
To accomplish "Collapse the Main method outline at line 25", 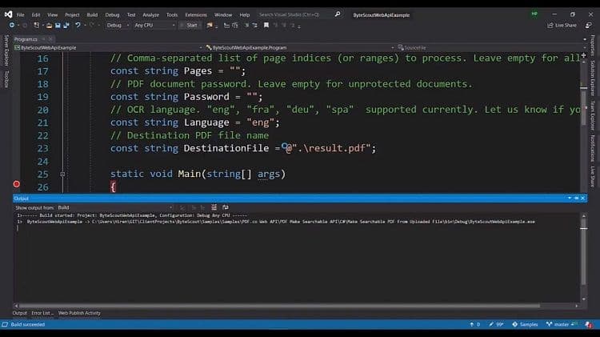I will point(62,174).
